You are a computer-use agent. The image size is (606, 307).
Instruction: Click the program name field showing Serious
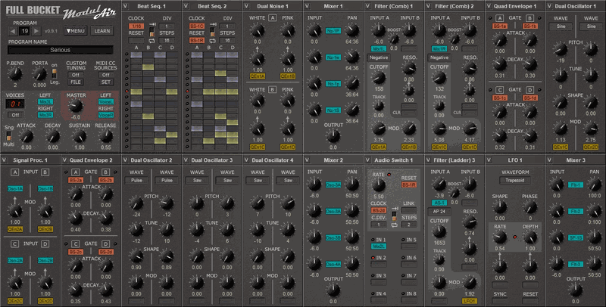[59, 49]
